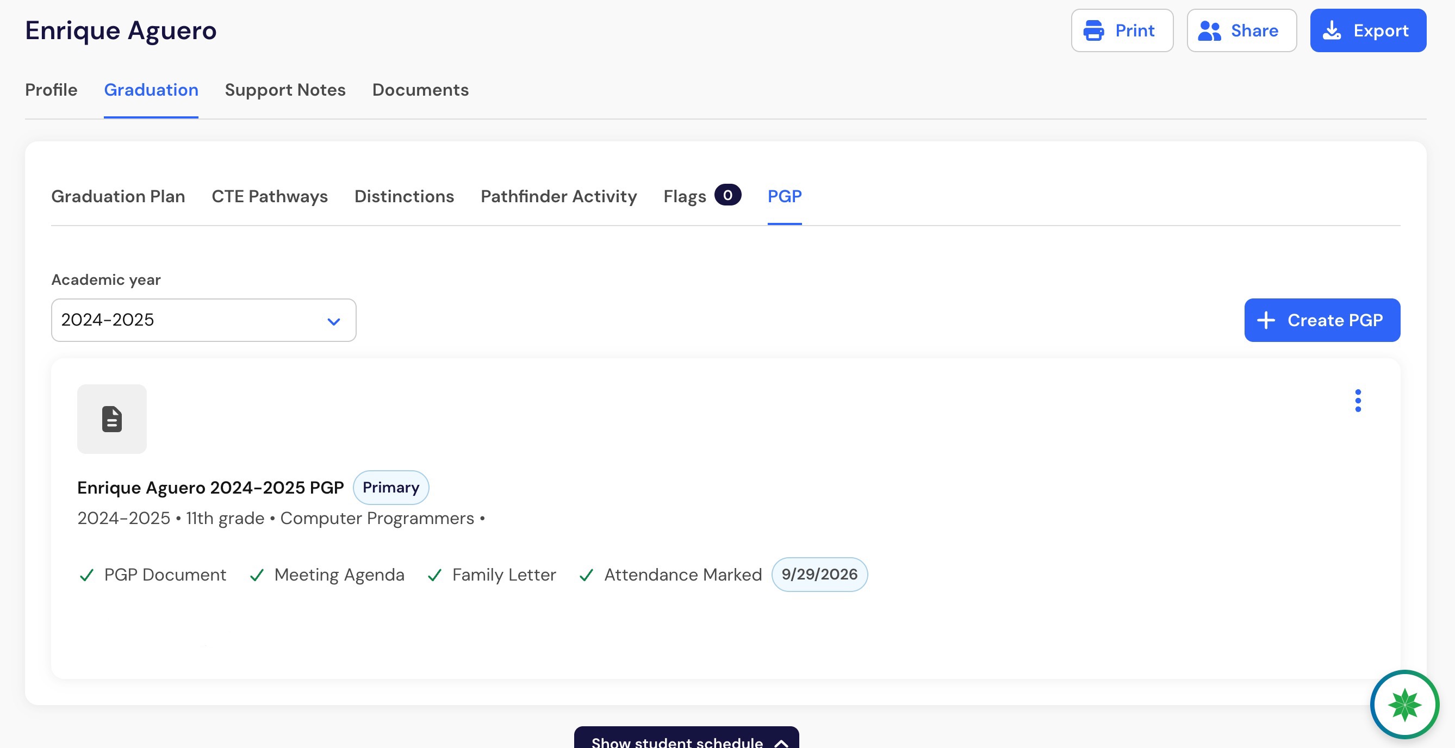Open Enrique Aguero 2024-2025 PGP title
The image size is (1455, 748).
(x=210, y=488)
